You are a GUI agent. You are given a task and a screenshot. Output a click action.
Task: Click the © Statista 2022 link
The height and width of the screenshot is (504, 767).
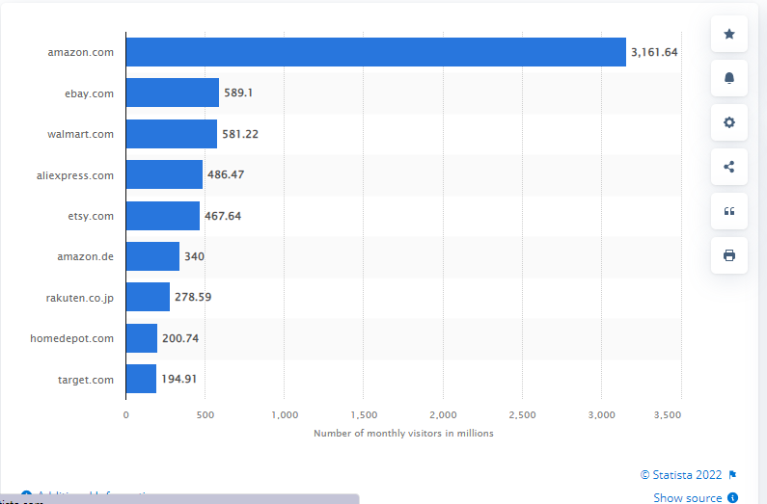(681, 475)
